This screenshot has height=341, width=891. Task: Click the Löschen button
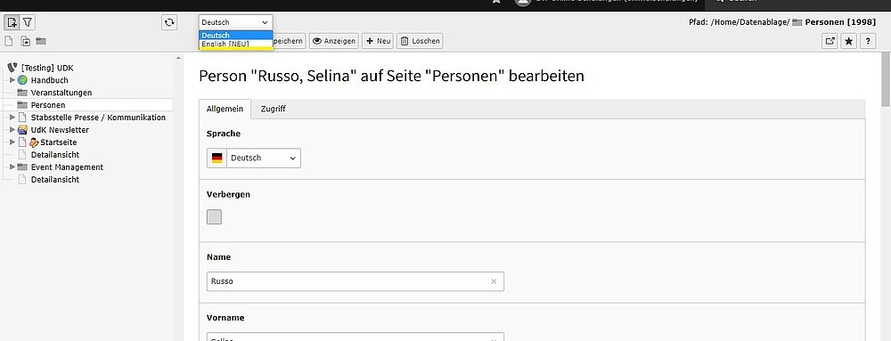(420, 41)
